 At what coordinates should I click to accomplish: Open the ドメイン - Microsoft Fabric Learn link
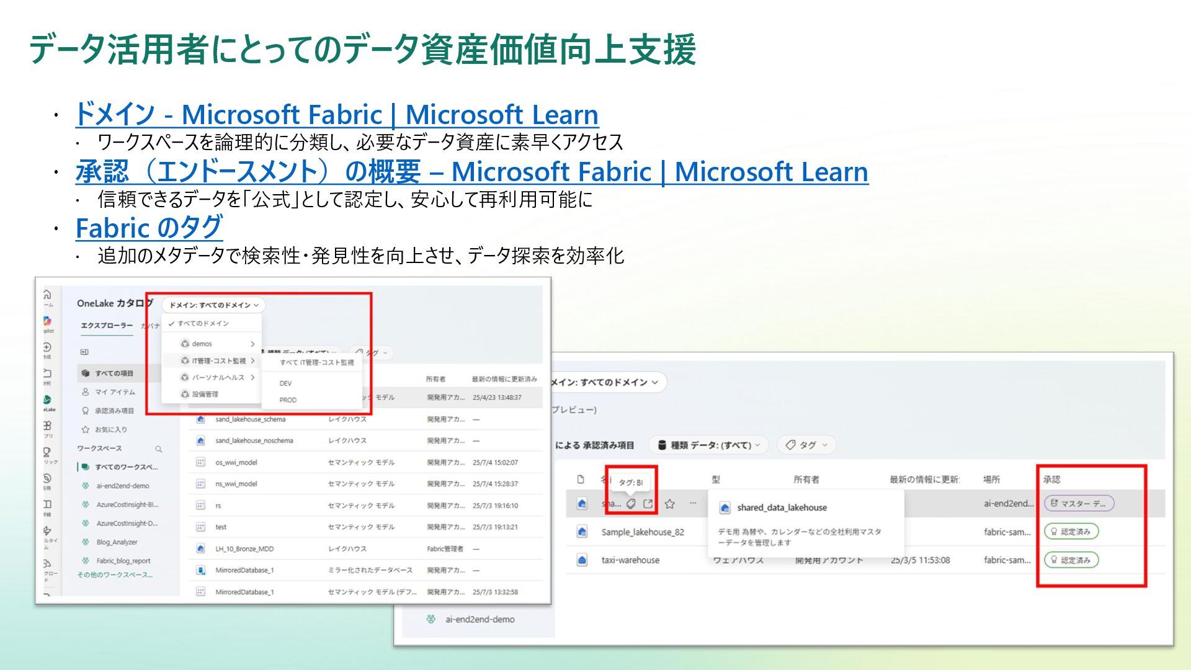337,115
